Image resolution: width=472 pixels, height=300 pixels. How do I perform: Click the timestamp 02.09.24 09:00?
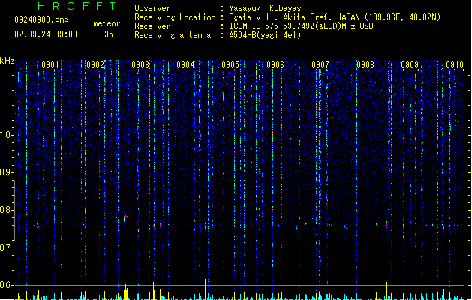click(46, 34)
